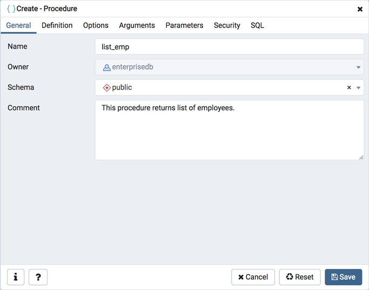Switch to the Definition tab
Screen dimensions: 369x290
[x=57, y=25]
